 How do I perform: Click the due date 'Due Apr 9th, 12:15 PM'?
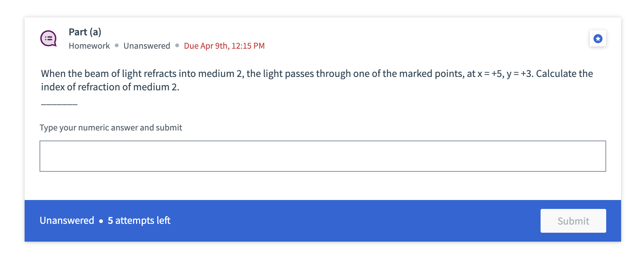(x=224, y=45)
